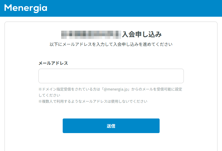Click the してください continuation line
Image resolution: width=222 pixels, height=151 pixels.
click(49, 95)
